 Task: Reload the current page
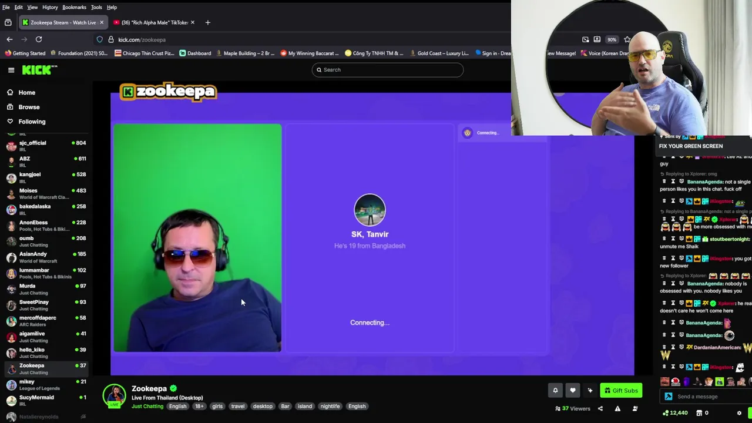(x=39, y=39)
